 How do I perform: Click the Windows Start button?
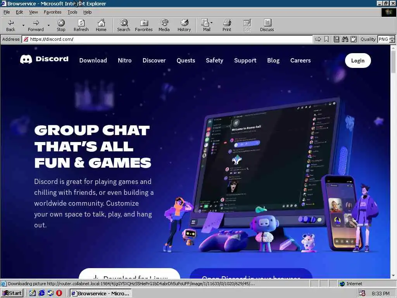[12, 293]
